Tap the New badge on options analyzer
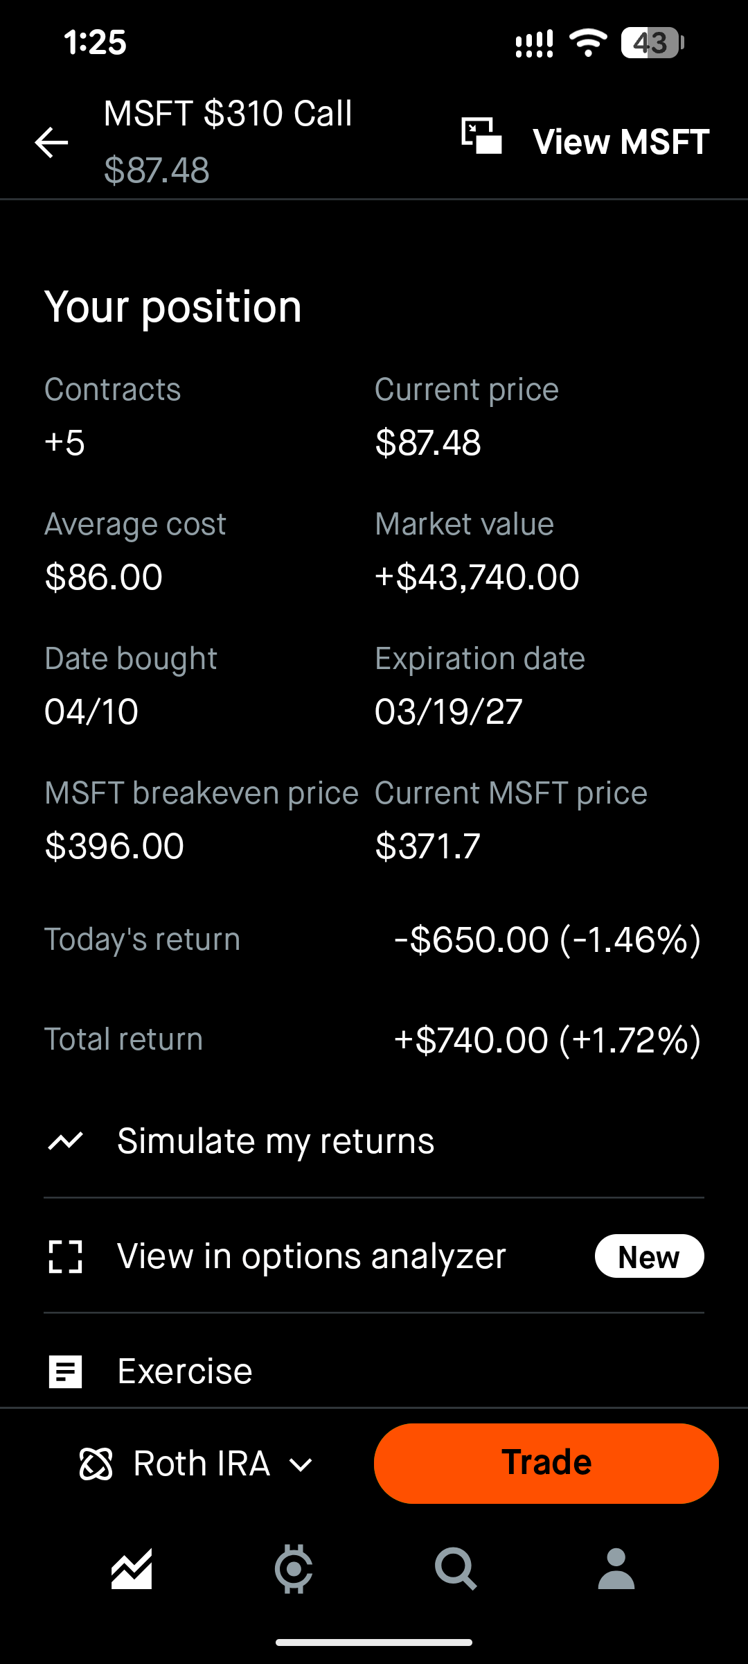The height and width of the screenshot is (1664, 748). point(649,1256)
